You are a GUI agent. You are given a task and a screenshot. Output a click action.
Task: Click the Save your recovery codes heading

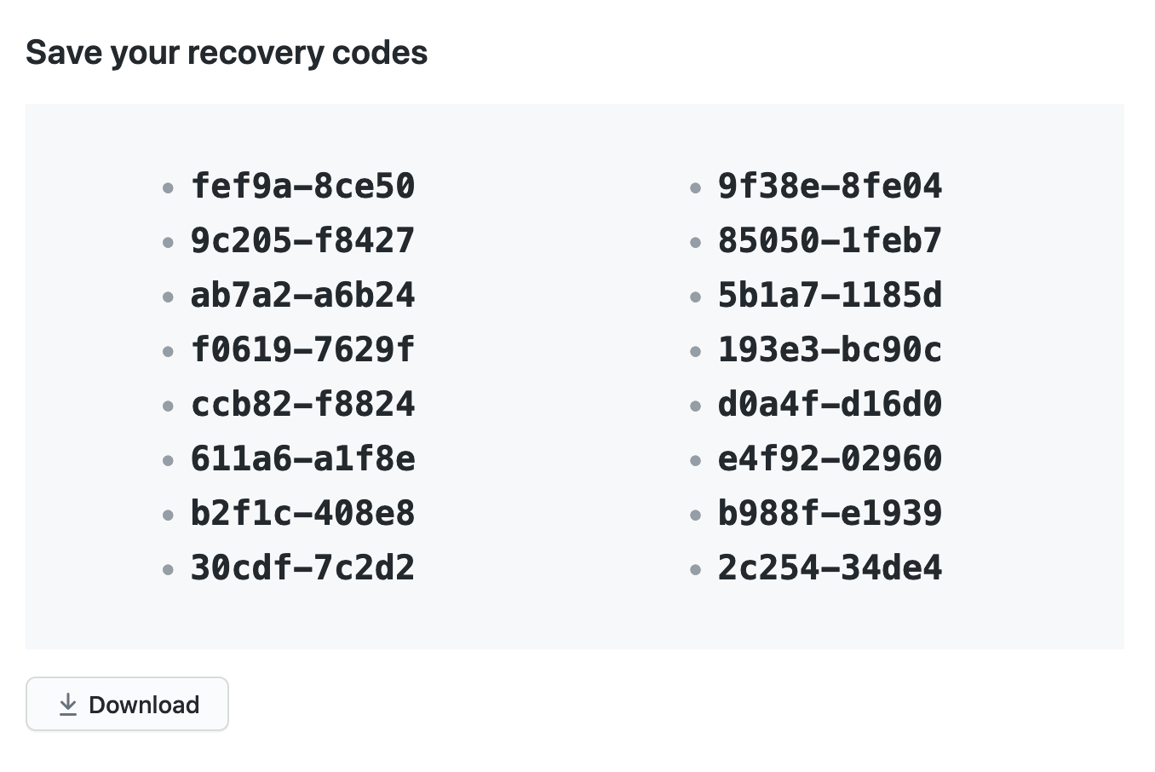[227, 53]
